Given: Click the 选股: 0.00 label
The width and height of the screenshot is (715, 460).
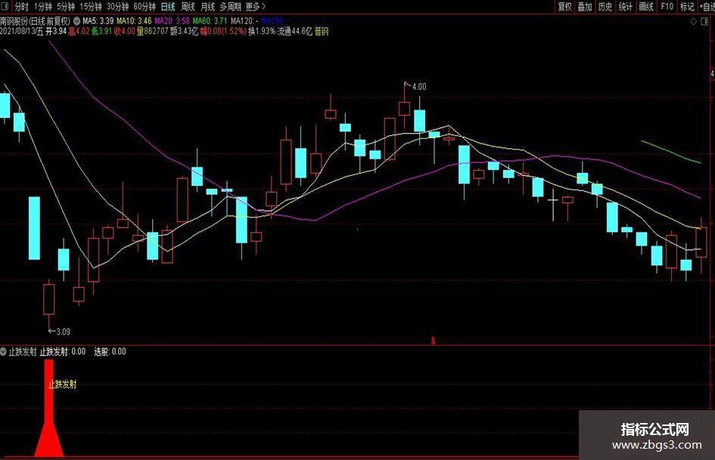Looking at the screenshot, I should [x=110, y=351].
